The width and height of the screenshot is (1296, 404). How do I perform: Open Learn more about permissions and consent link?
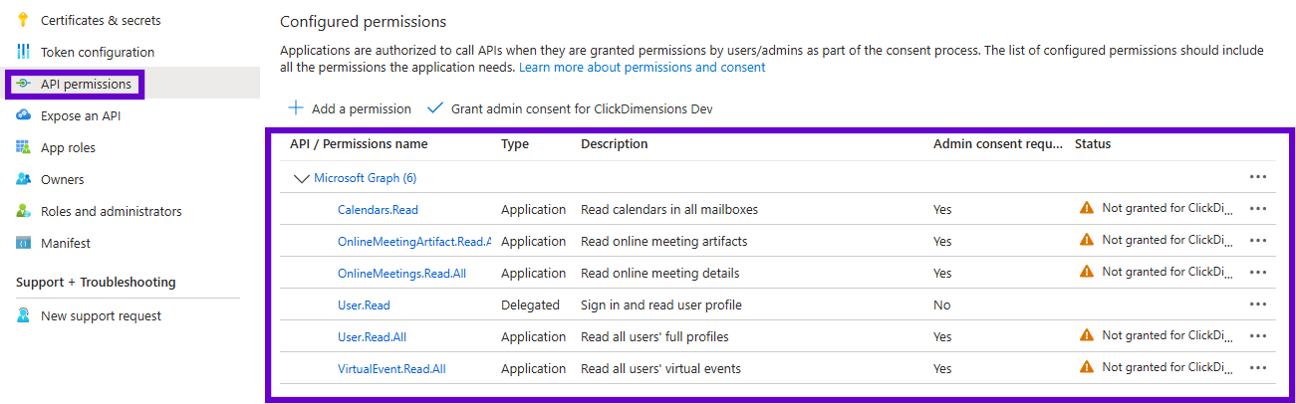(642, 68)
